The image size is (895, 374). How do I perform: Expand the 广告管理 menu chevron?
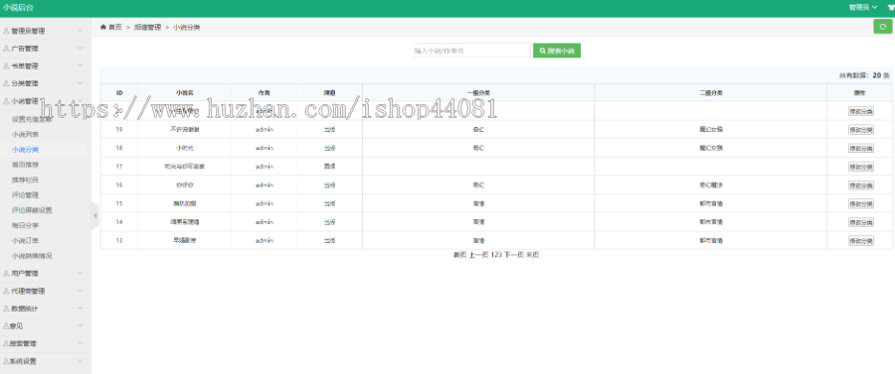pos(80,49)
